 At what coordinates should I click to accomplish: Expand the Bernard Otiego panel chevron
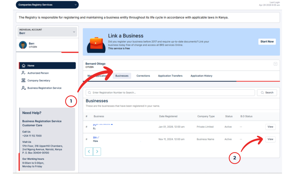tap(275, 64)
